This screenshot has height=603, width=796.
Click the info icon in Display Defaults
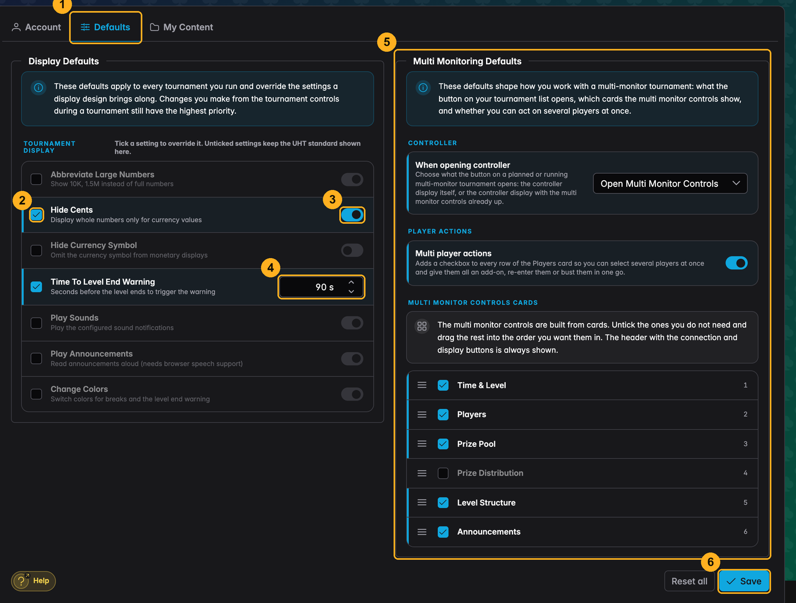[x=38, y=88]
